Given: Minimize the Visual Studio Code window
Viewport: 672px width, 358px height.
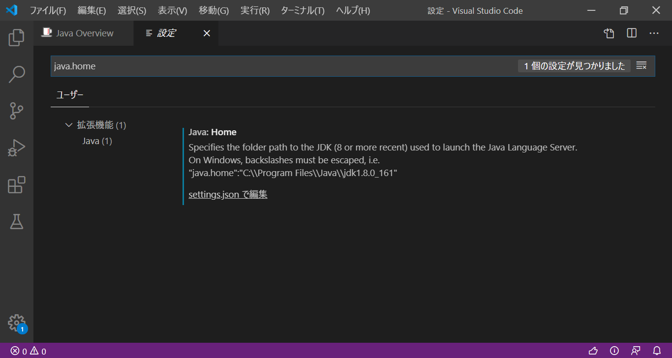Looking at the screenshot, I should [x=591, y=10].
